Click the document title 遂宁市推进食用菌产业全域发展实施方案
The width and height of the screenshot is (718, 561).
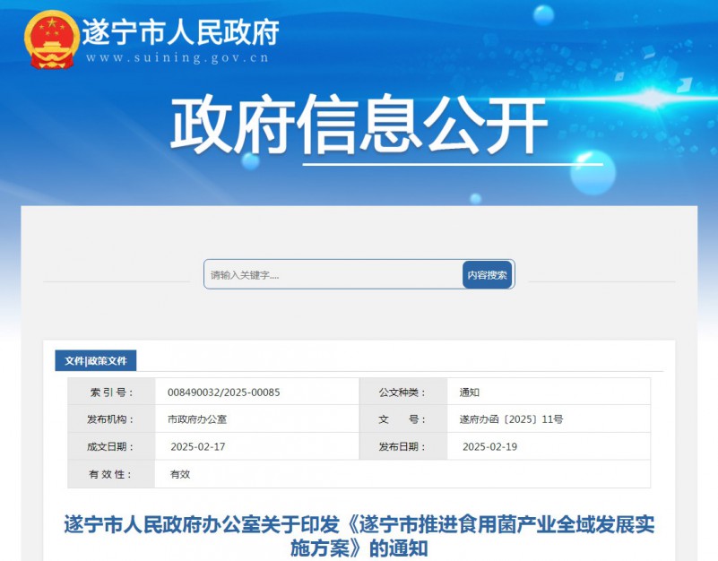[359, 536]
